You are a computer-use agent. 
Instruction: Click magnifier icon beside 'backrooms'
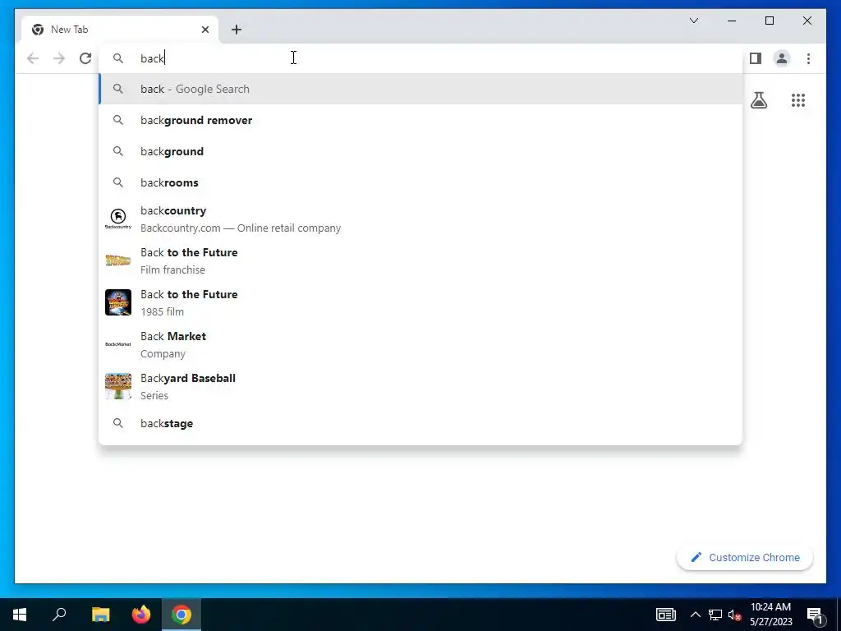tap(118, 182)
